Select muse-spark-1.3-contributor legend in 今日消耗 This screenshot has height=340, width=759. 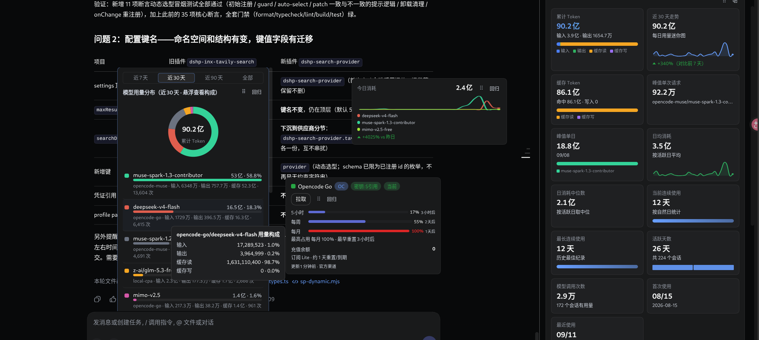pos(386,123)
